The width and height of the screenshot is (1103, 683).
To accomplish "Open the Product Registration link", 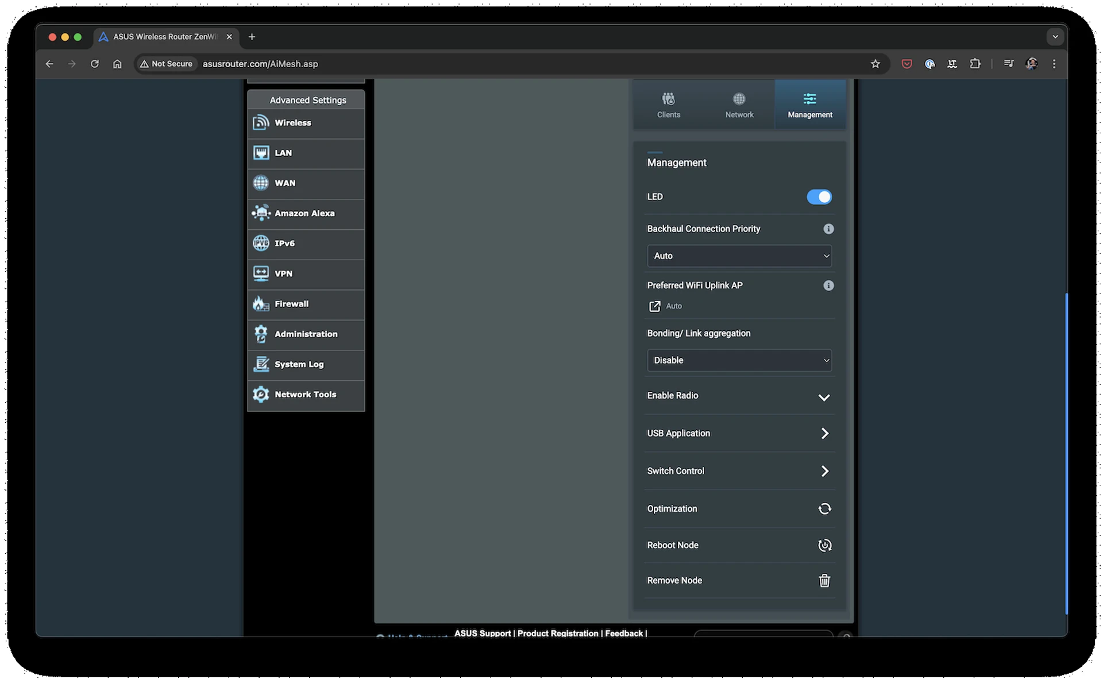I will (x=558, y=633).
